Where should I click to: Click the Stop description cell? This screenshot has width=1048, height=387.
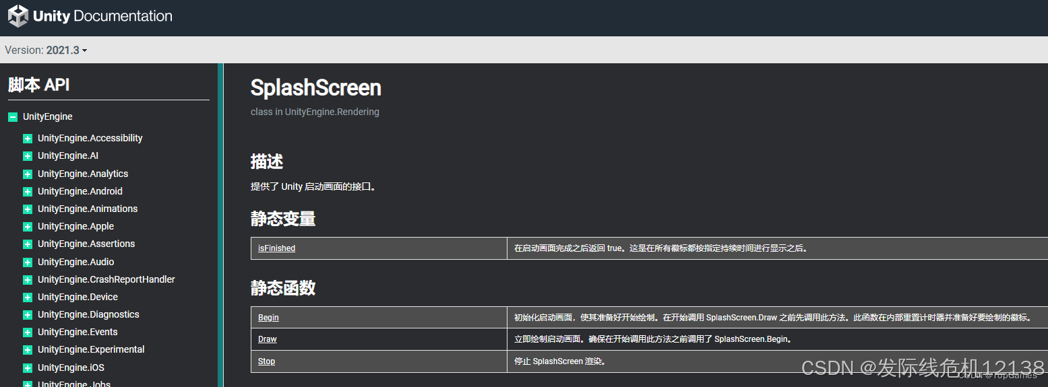point(778,361)
